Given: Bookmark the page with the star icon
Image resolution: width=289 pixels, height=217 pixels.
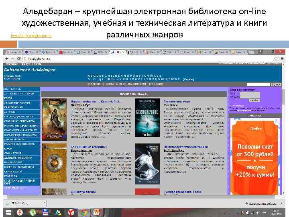Looking at the screenshot, I should pyautogui.click(x=276, y=59).
